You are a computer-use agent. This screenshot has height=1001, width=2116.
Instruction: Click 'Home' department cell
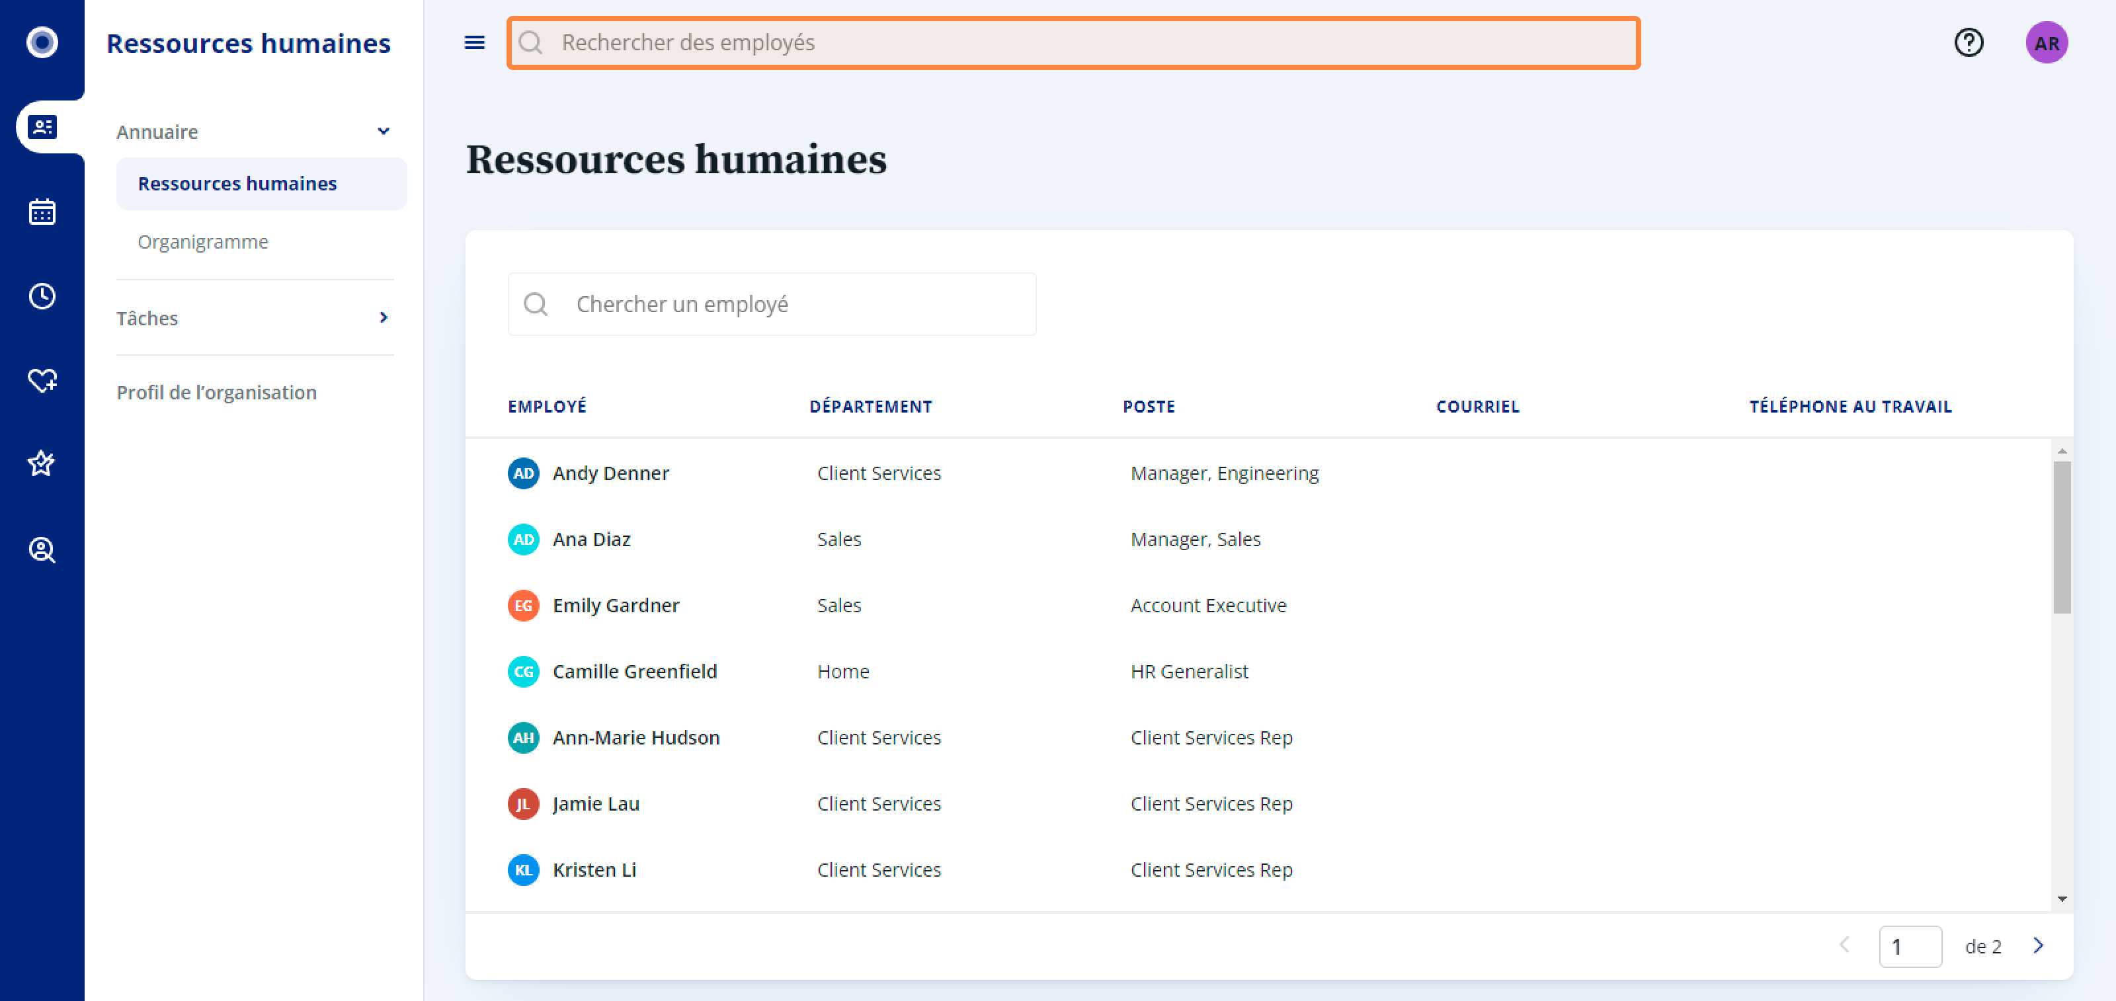pyautogui.click(x=843, y=672)
